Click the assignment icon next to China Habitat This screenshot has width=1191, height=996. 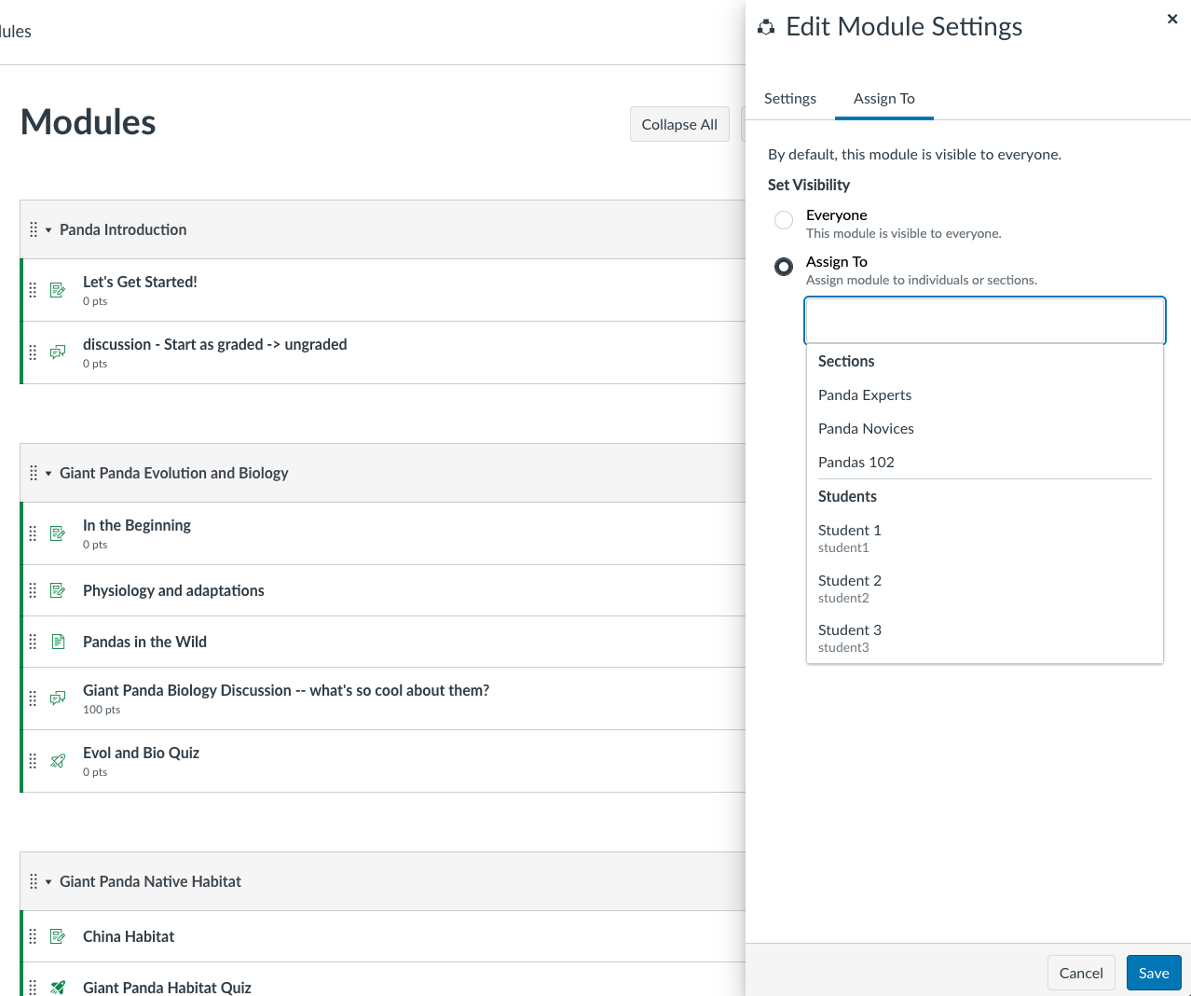pyautogui.click(x=58, y=936)
